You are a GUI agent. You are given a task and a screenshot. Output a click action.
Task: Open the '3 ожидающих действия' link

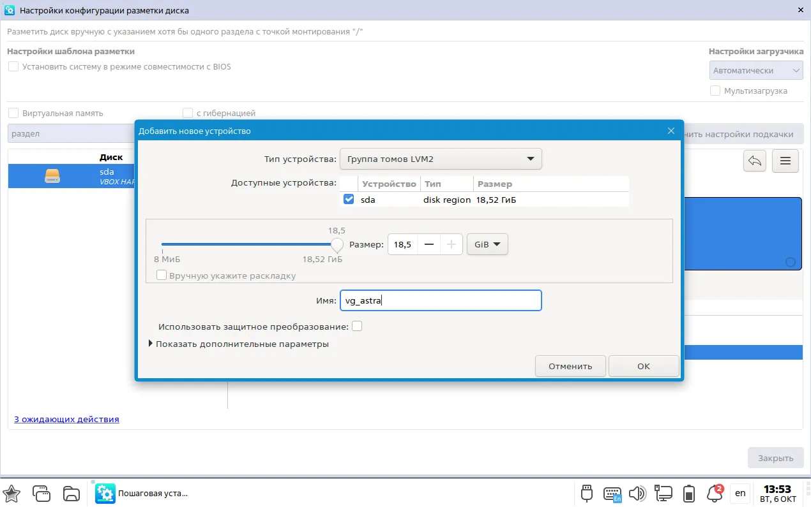point(66,419)
